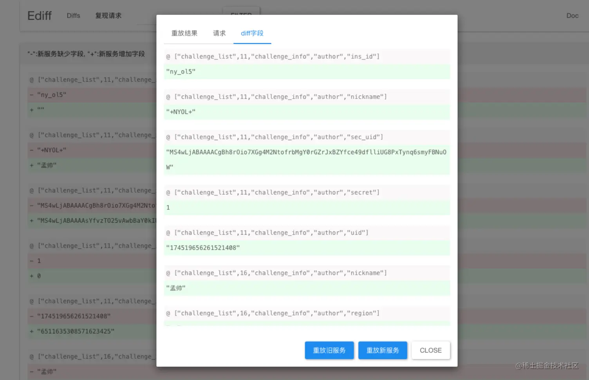Open the Doc link
The width and height of the screenshot is (589, 380).
coord(572,16)
